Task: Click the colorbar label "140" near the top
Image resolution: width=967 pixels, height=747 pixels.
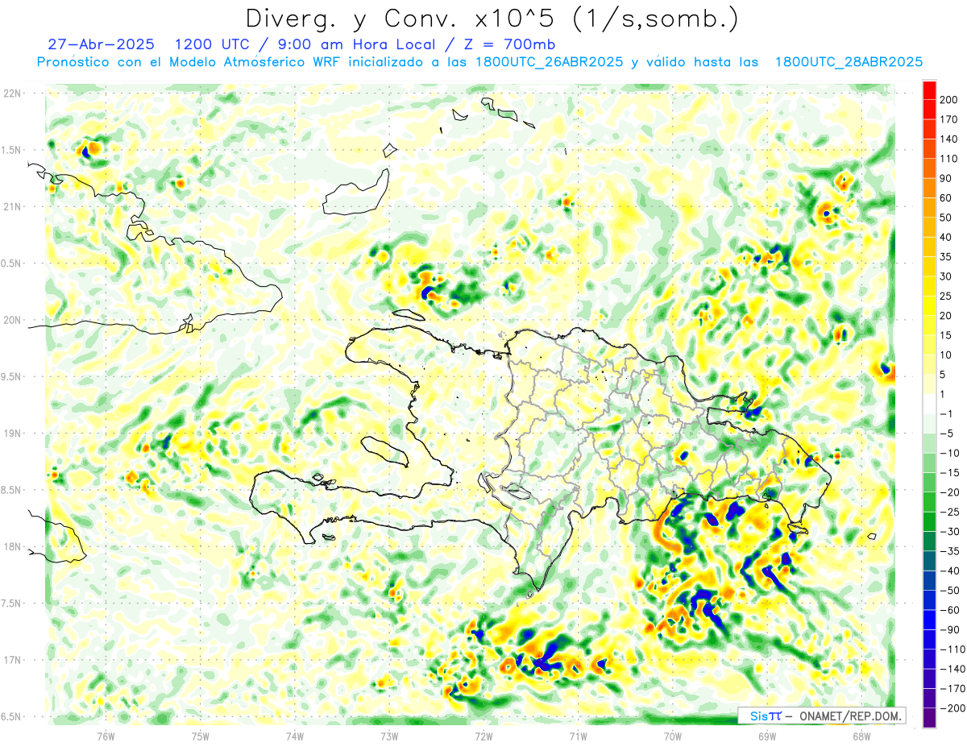Action: 949,139
